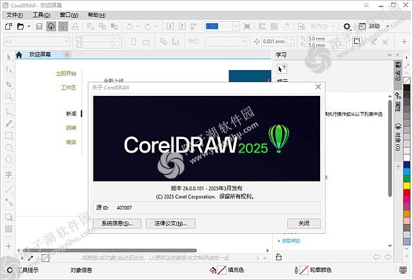The image size is (413, 280).
Task: Click the System Info button
Action: [x=117, y=223]
